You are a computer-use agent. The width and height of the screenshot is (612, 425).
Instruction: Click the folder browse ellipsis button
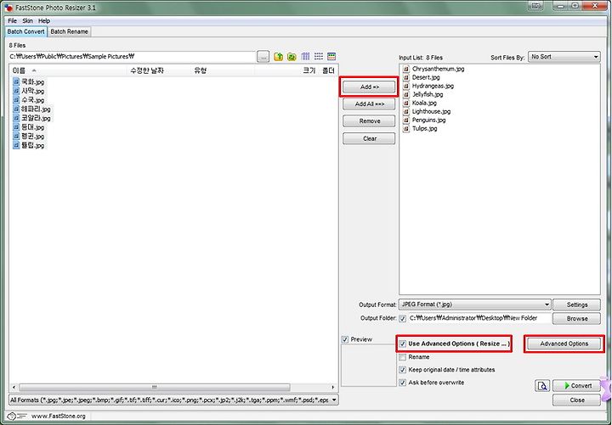point(263,57)
